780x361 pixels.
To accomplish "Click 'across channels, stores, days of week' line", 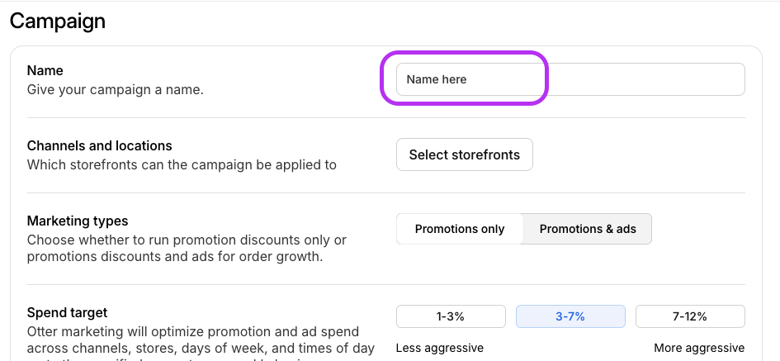I will click(x=201, y=348).
